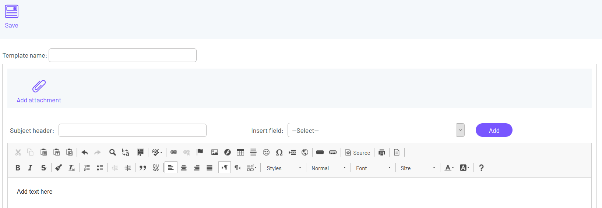Image resolution: width=602 pixels, height=208 pixels.
Task: Open the Size dropdown
Action: (x=418, y=168)
